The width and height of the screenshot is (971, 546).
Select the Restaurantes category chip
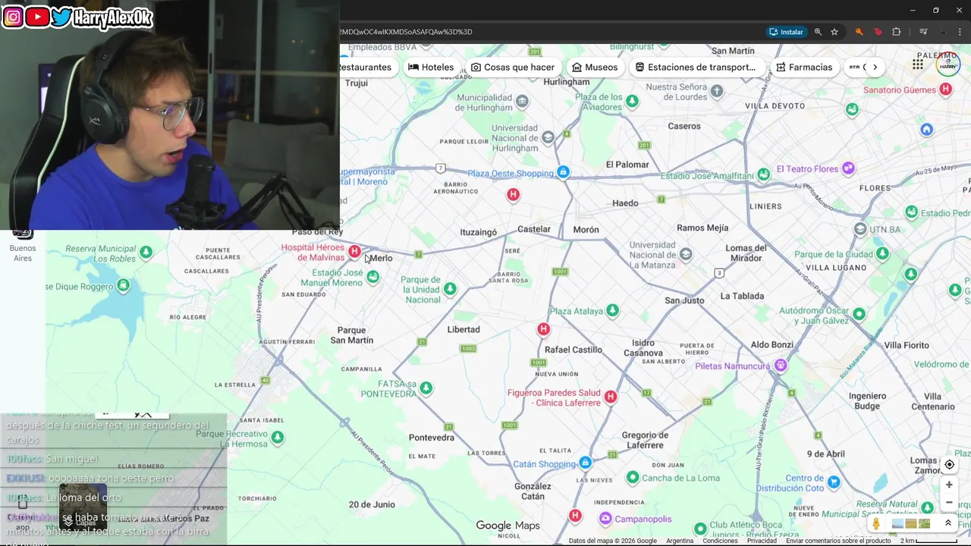click(366, 67)
